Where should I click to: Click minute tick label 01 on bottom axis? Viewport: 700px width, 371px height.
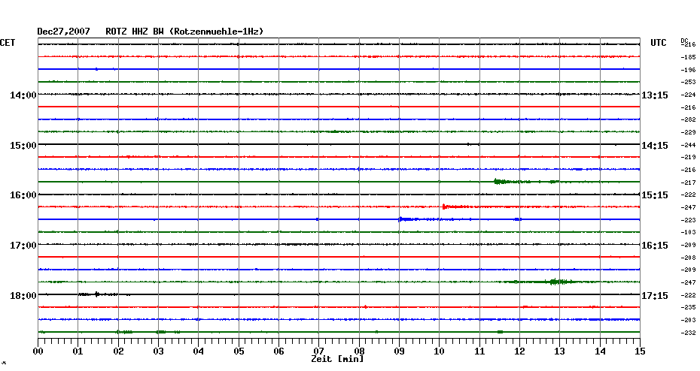tap(78, 351)
